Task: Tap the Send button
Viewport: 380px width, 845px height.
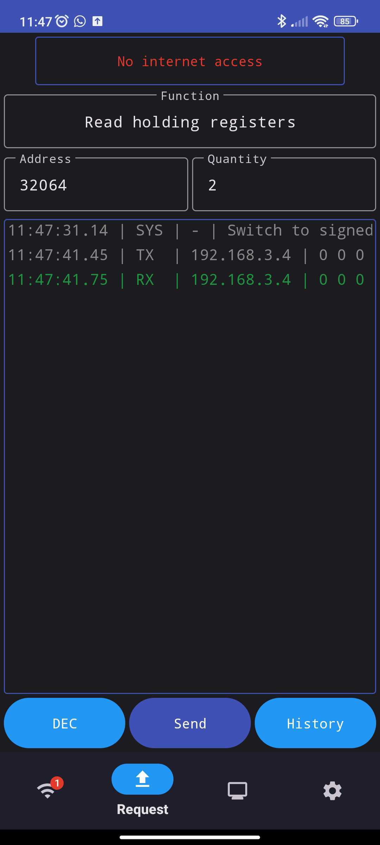Action: point(190,724)
